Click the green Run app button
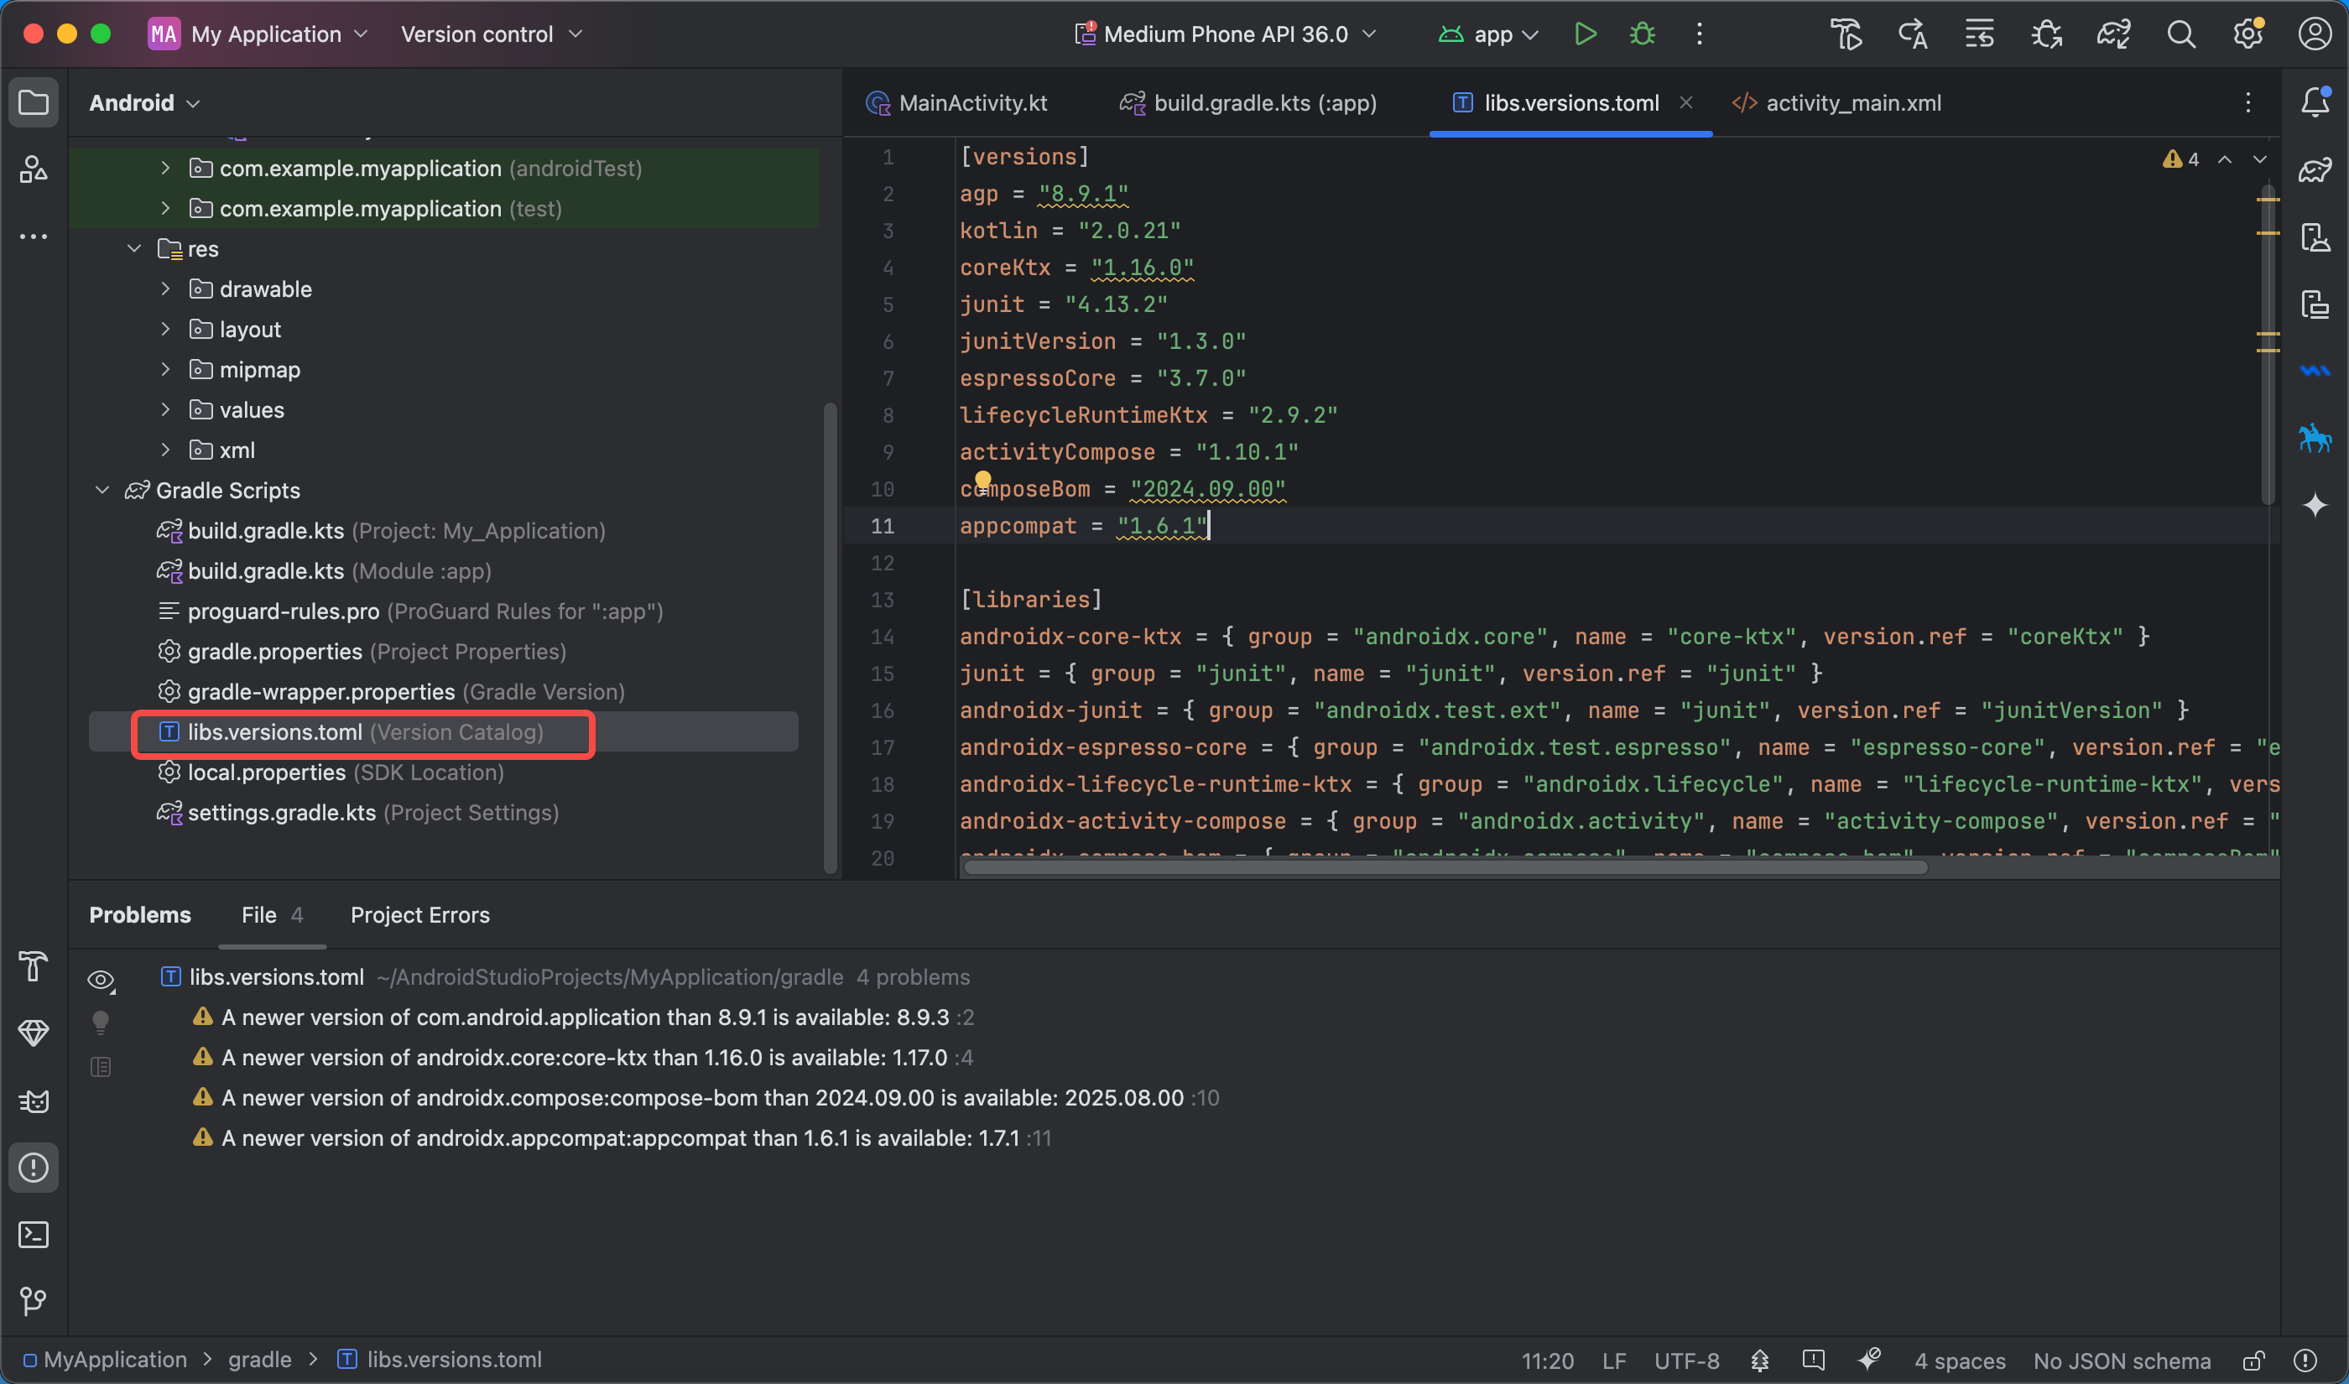Screen dimensions: 2349x1384 pyautogui.click(x=1585, y=34)
